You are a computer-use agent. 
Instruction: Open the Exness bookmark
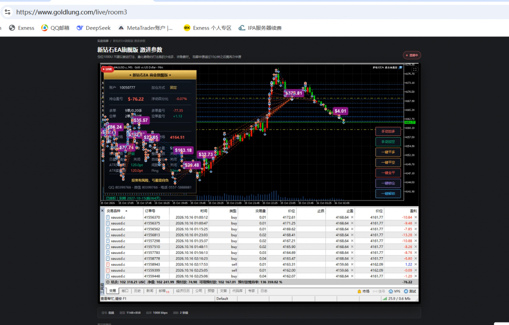[x=21, y=28]
